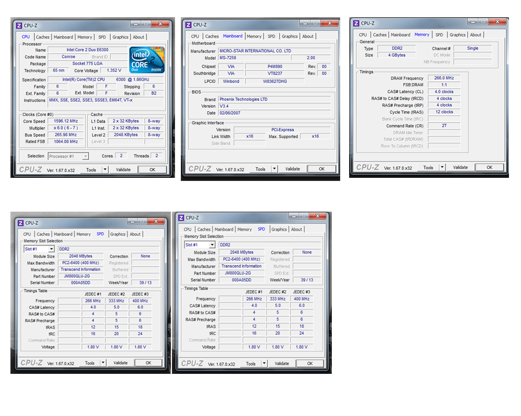This screenshot has height=416, width=521.
Task: Click Code Name value Conroe
Action: point(68,57)
